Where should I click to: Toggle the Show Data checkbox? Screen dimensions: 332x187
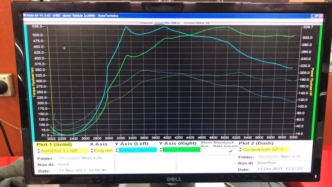pyautogui.click(x=218, y=151)
